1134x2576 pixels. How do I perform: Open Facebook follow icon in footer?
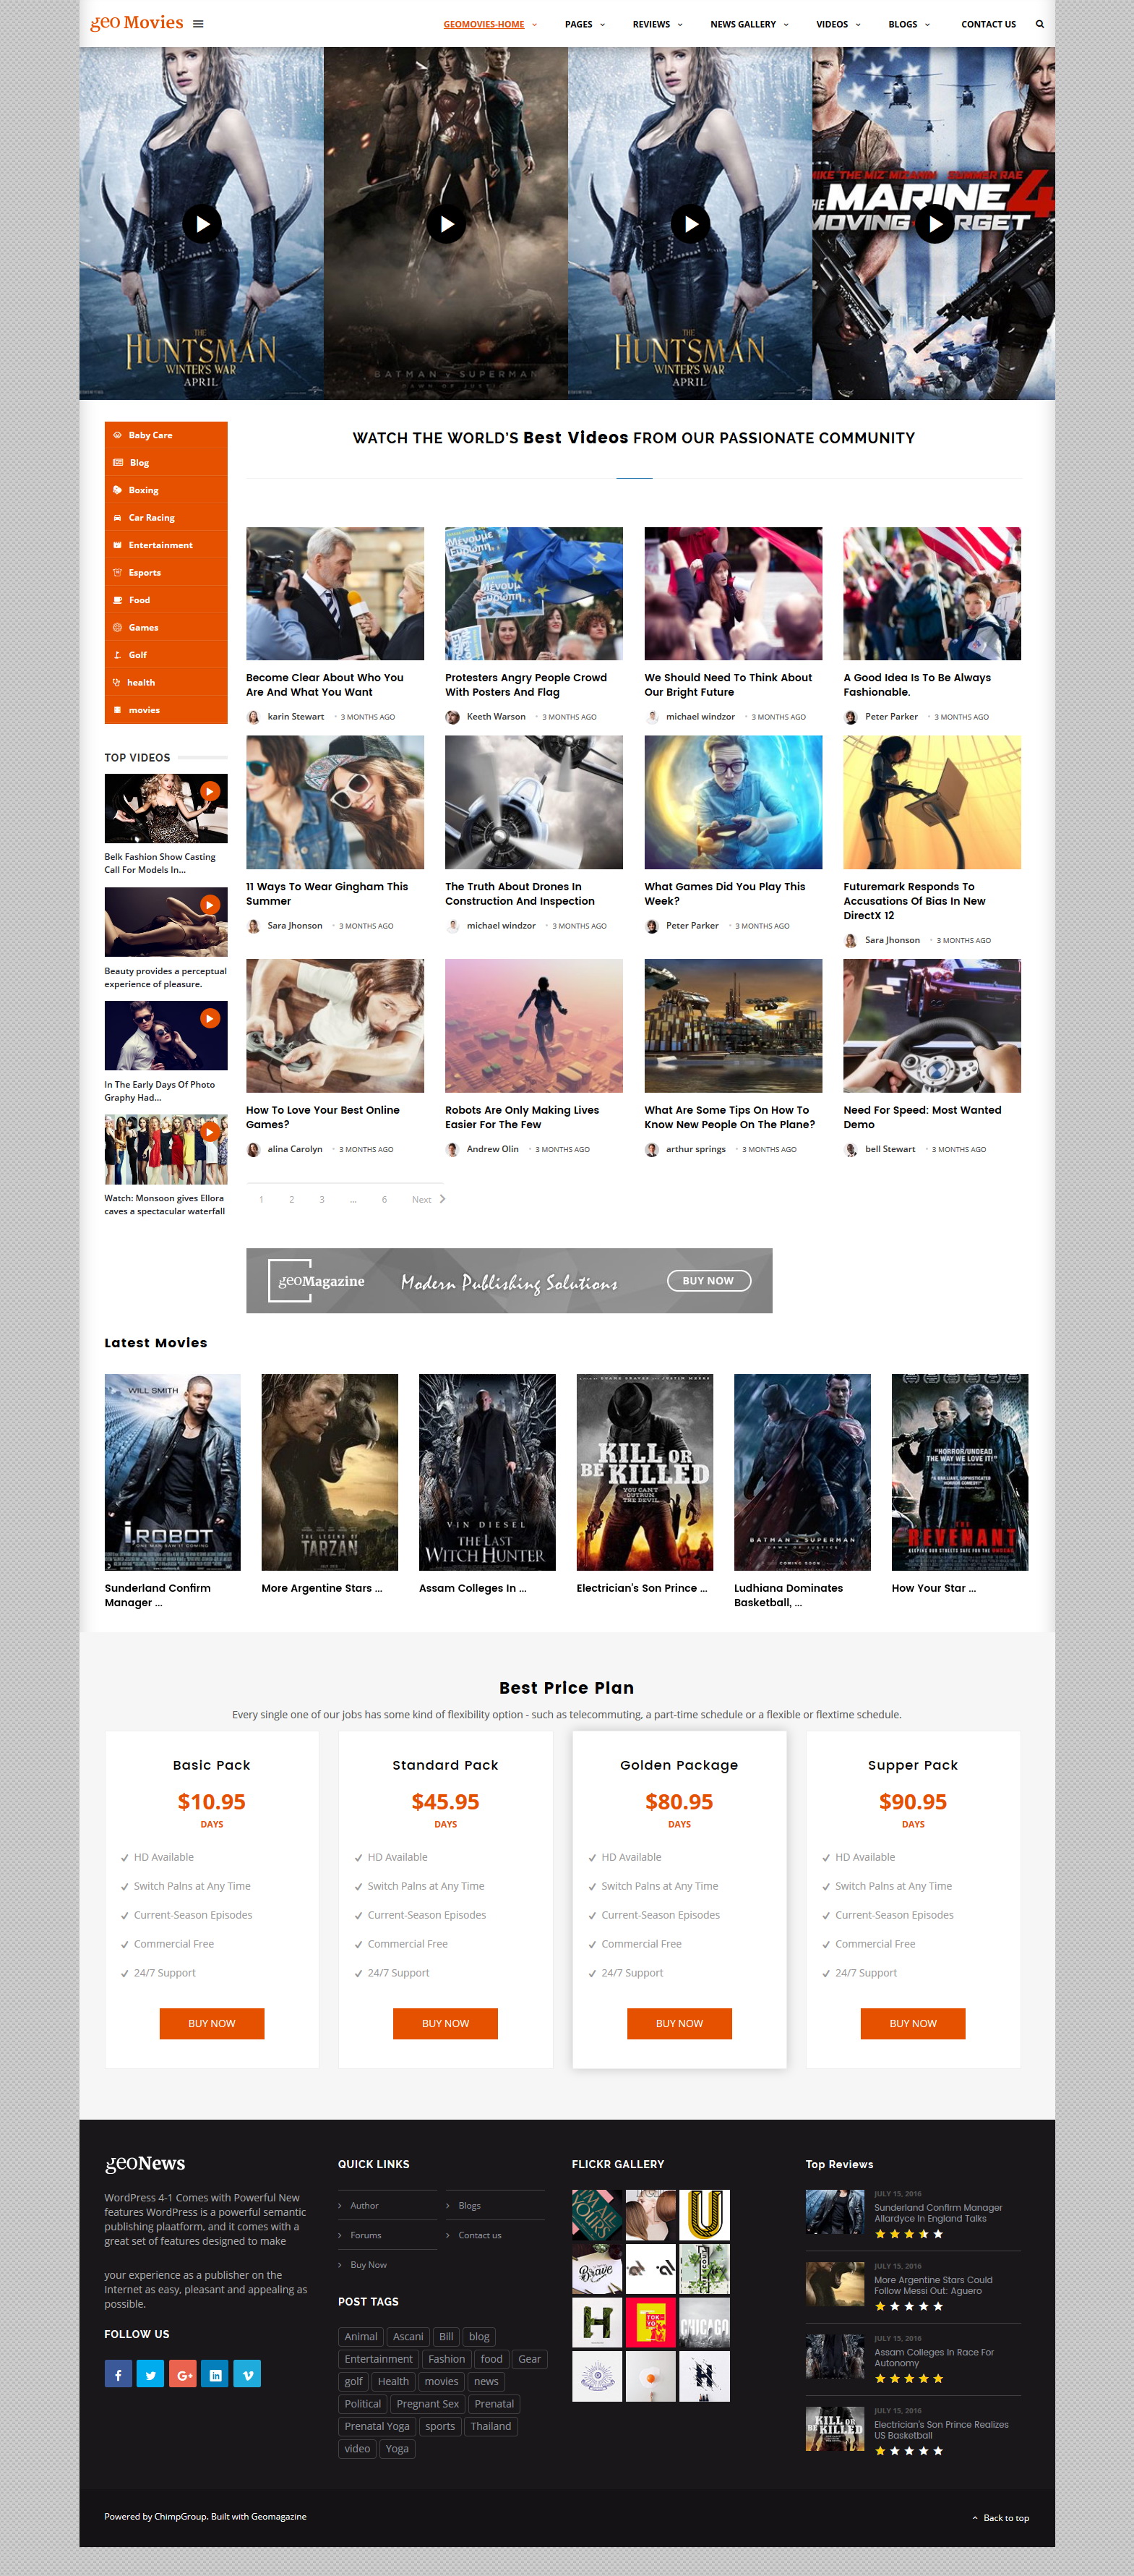click(x=118, y=2374)
